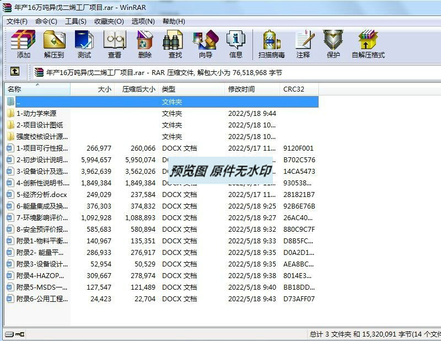Click compressed size 237,584
Screen dimensions: 441x341
(x=143, y=194)
